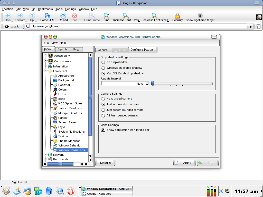Click Increase Font Sizes icon
Screen dimensions: 263x197
coord(126,16)
